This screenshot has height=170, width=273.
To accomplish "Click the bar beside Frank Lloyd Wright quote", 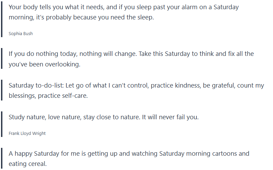I will (x=2, y=124).
